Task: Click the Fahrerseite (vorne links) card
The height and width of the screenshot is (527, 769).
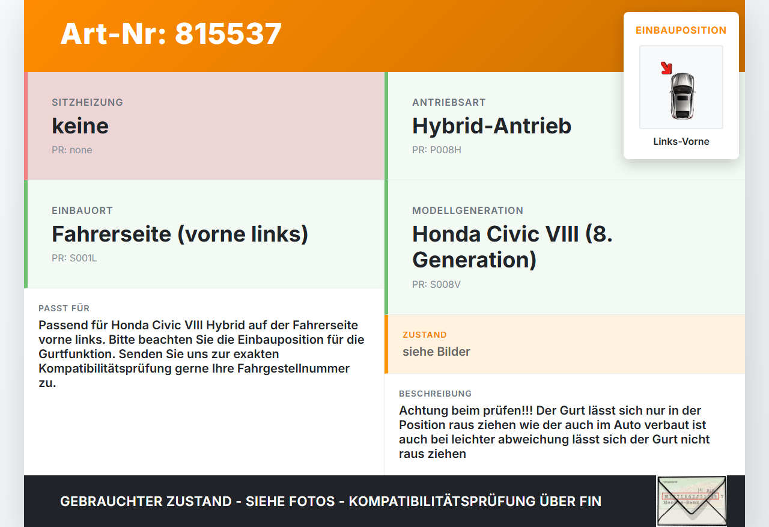Action: click(x=204, y=234)
